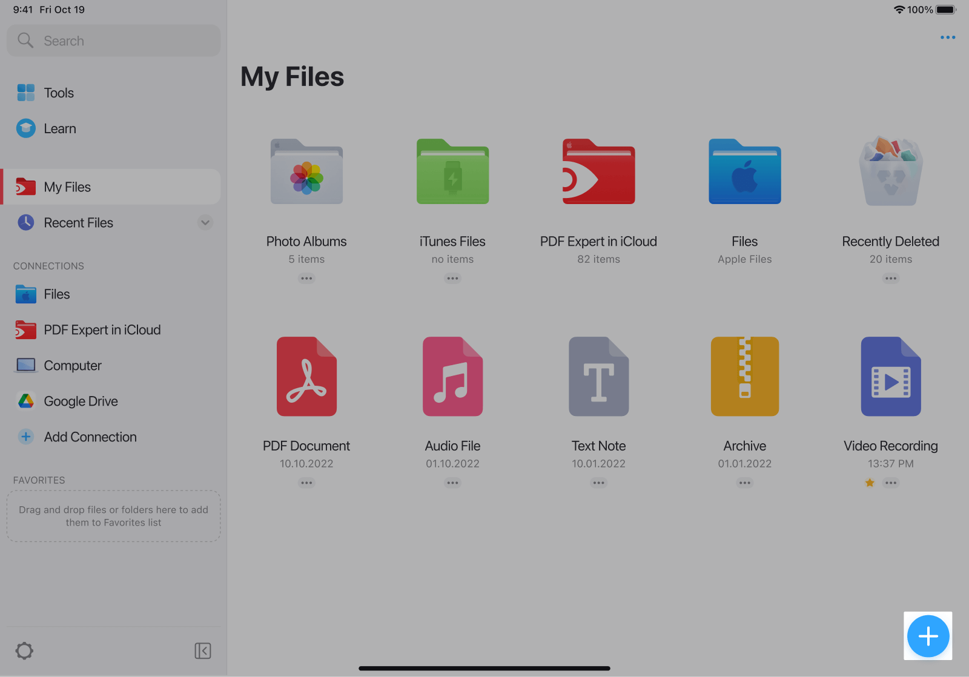
Task: Open the iTunes Files folder
Action: [x=452, y=173]
